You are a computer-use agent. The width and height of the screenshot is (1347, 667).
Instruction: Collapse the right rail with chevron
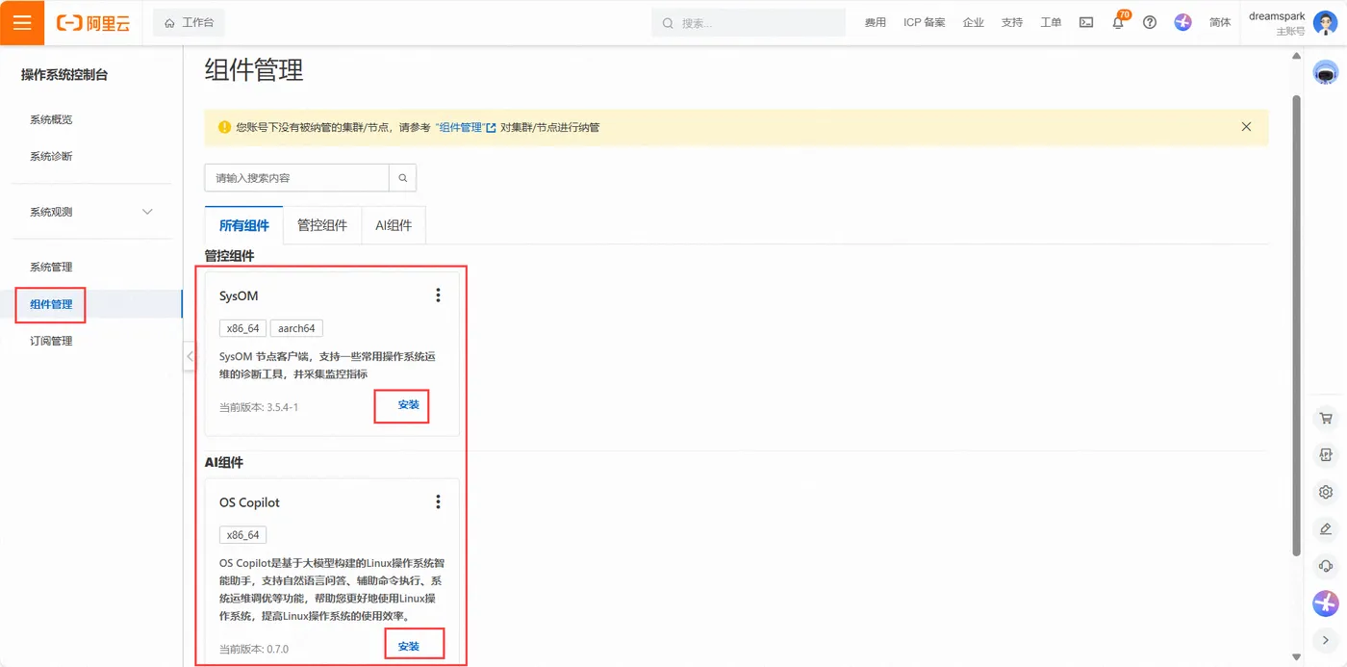pyautogui.click(x=1326, y=640)
